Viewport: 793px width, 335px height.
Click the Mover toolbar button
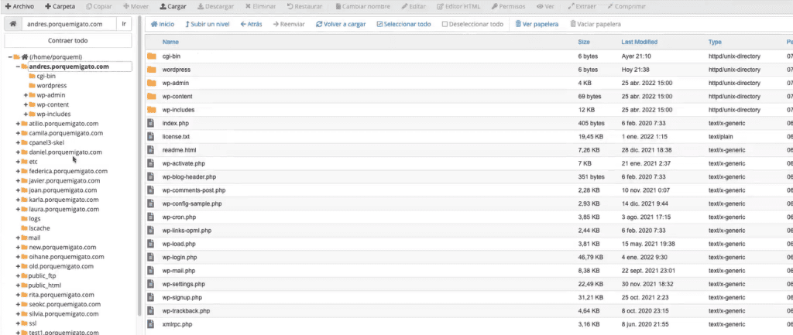tap(136, 6)
